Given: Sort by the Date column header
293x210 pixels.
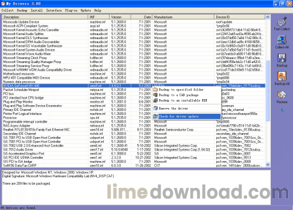Looking at the screenshot, I should click(x=142, y=17).
